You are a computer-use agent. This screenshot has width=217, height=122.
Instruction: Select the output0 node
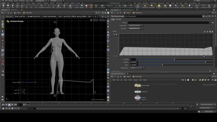[138, 98]
